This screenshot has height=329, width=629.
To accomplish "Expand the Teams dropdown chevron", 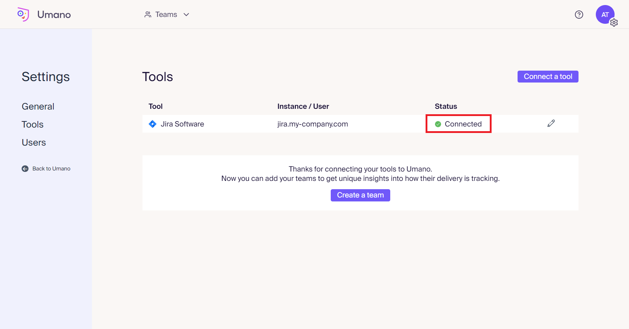I will pos(186,14).
